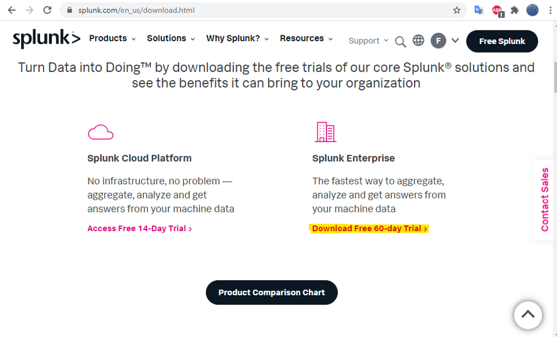Click the Free Splunk button
This screenshot has width=557, height=337.
502,41
